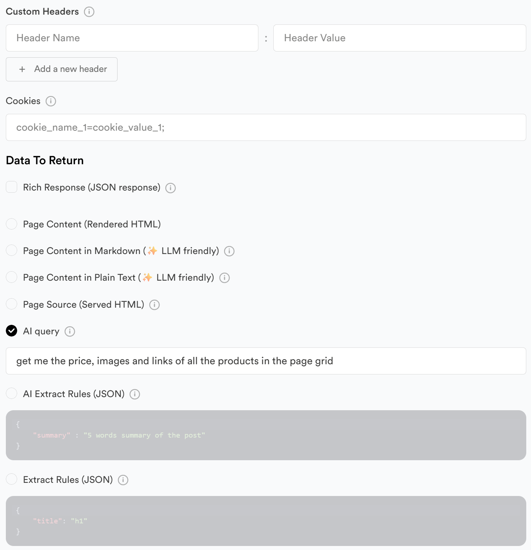Select Page Content (Rendered HTML) option

point(12,224)
